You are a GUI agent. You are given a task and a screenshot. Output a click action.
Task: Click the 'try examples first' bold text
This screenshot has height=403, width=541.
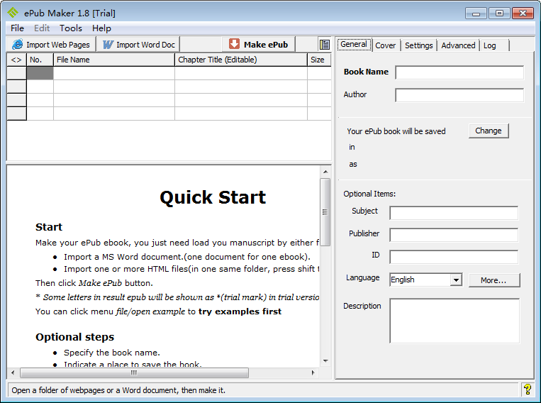[240, 311]
